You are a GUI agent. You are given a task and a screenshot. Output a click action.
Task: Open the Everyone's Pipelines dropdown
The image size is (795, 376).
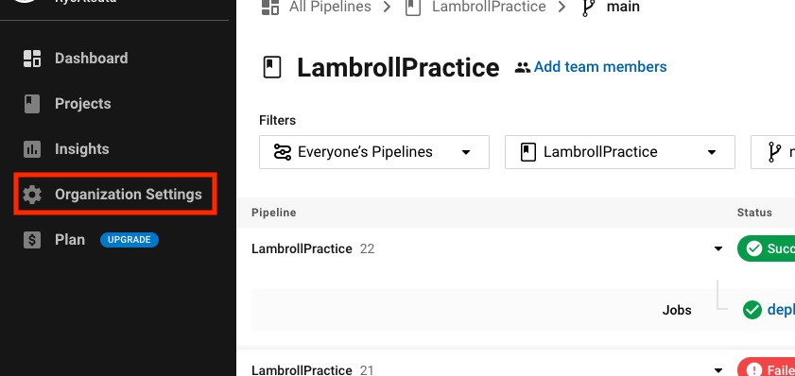tap(374, 152)
